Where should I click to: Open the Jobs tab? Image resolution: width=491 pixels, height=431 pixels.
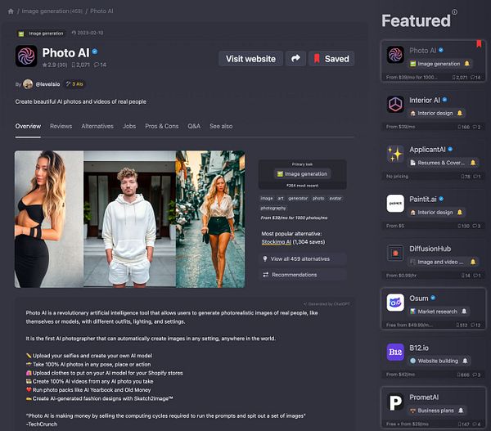coord(129,126)
